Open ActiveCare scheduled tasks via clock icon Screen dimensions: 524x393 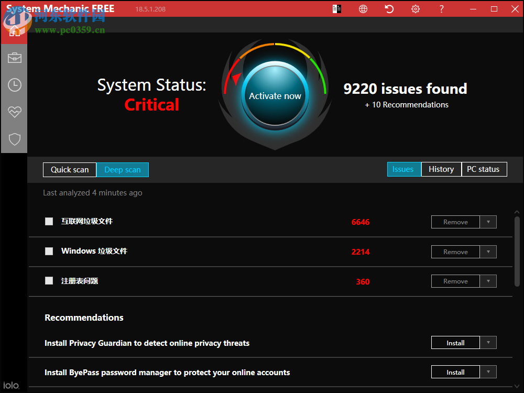point(14,85)
